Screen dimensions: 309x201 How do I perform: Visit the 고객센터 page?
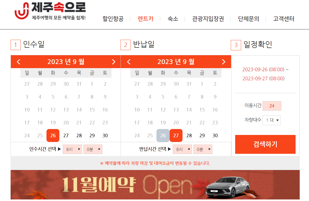point(283,19)
